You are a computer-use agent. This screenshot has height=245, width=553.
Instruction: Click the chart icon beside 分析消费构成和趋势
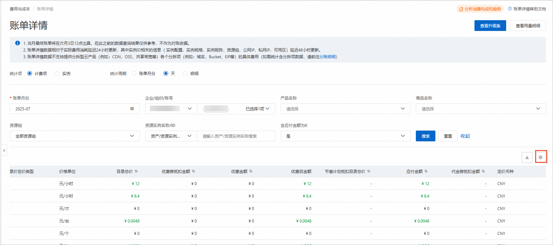tap(461, 9)
